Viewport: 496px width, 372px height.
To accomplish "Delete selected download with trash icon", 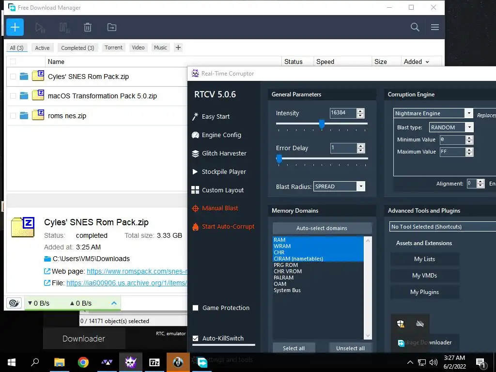I will [88, 28].
